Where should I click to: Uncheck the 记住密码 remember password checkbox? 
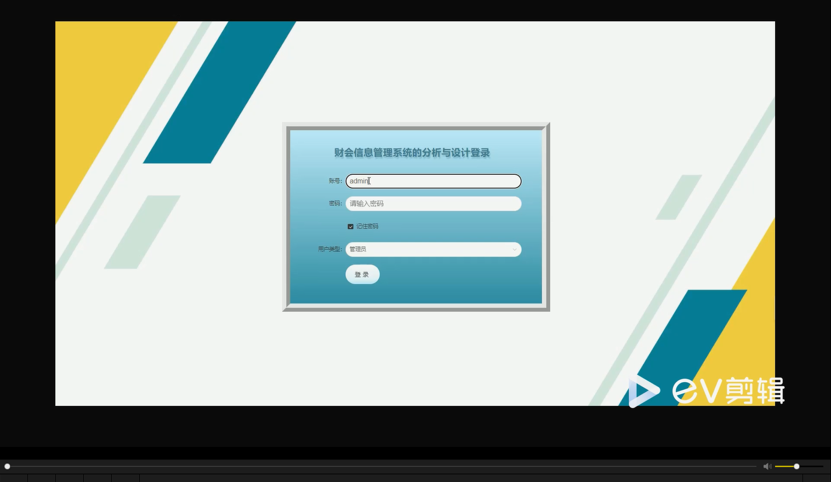coord(351,226)
